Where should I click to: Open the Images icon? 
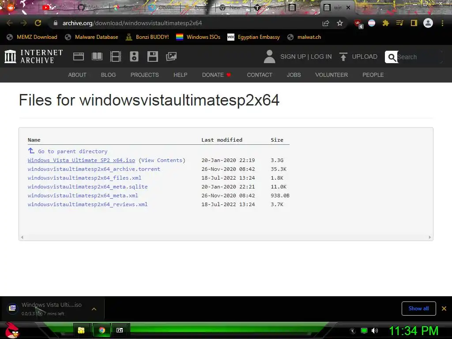point(171,56)
